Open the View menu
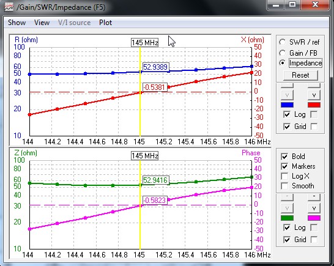The image size is (334, 266). (x=42, y=23)
